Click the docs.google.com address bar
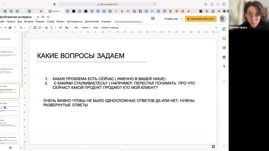Viewport: 269px width, 151px height. 108,4
